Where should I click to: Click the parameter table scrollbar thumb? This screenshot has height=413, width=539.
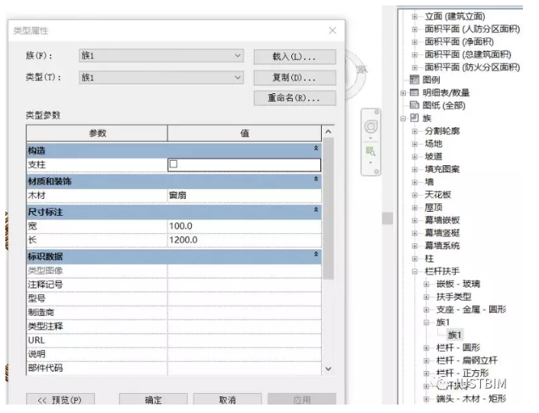pos(328,208)
